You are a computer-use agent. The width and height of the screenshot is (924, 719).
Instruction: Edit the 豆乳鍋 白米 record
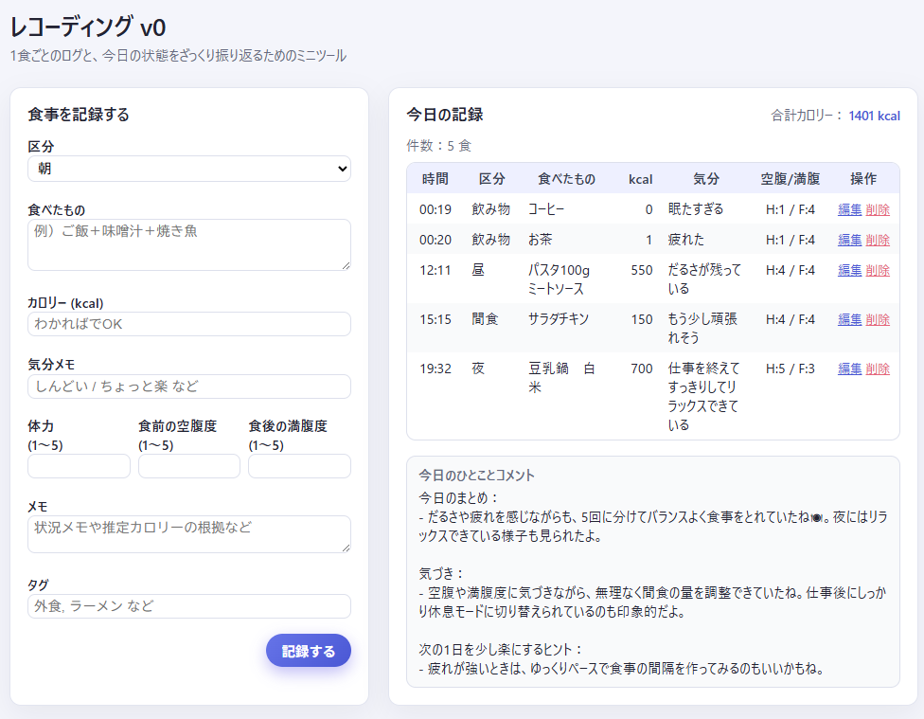[x=849, y=368]
